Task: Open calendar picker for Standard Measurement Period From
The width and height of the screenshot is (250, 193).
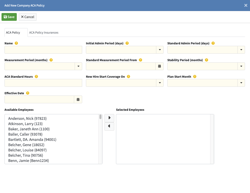Action: [160, 66]
